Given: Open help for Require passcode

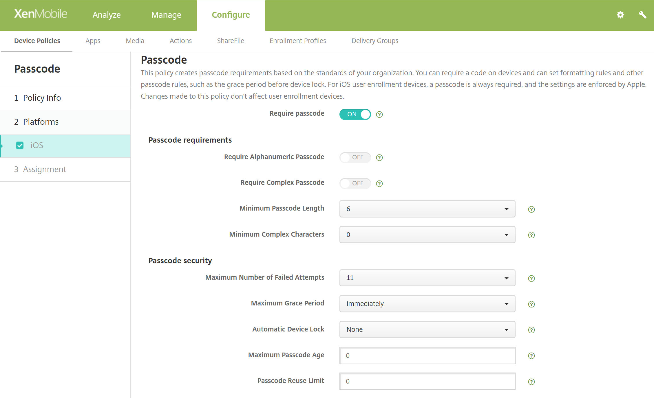Looking at the screenshot, I should 379,114.
